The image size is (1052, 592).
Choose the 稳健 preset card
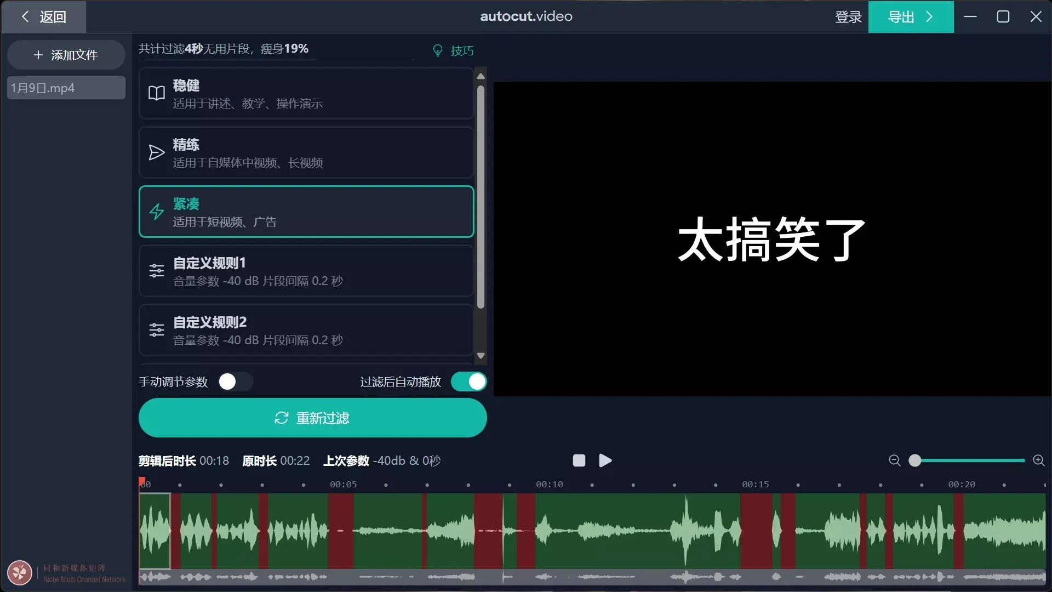[306, 94]
